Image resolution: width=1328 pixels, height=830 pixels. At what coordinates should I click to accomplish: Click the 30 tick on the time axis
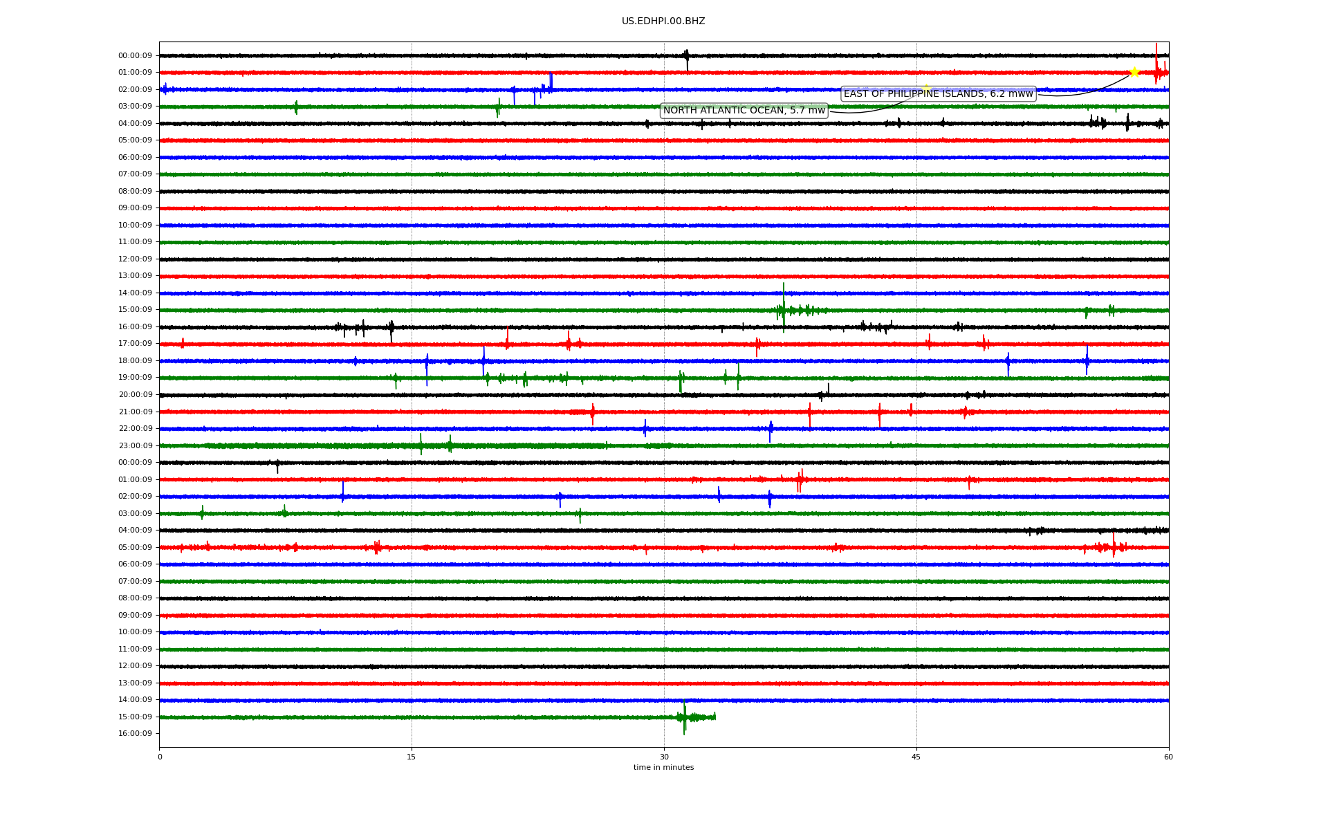[664, 757]
